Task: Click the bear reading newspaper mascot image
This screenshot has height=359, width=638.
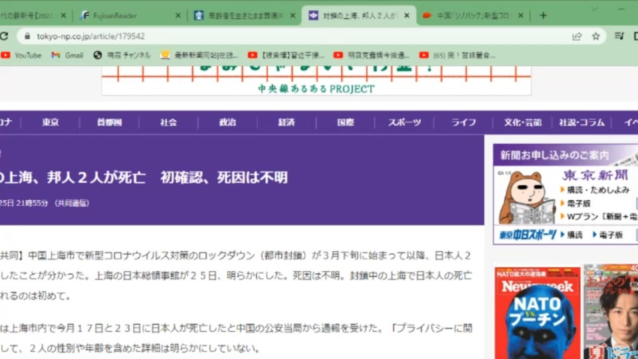Action: pos(526,198)
